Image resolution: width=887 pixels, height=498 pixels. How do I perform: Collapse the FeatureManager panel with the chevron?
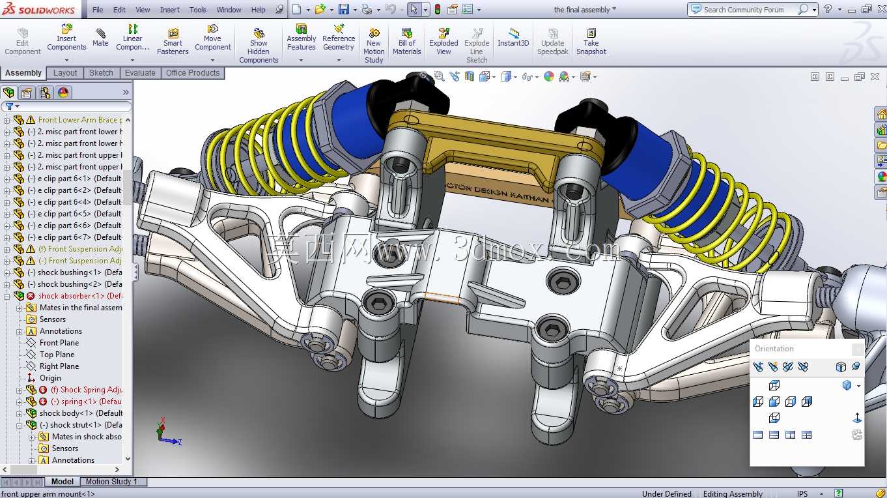click(126, 93)
